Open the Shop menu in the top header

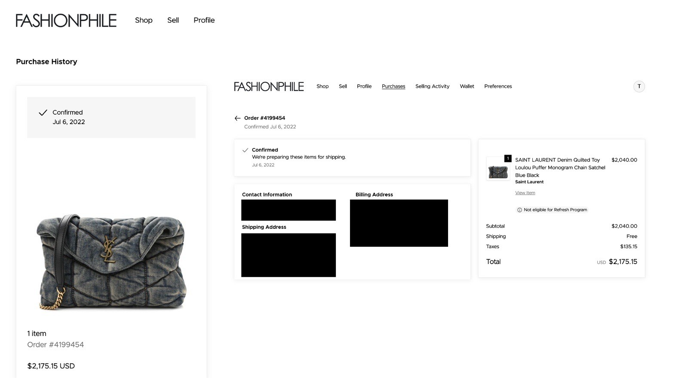pyautogui.click(x=144, y=20)
